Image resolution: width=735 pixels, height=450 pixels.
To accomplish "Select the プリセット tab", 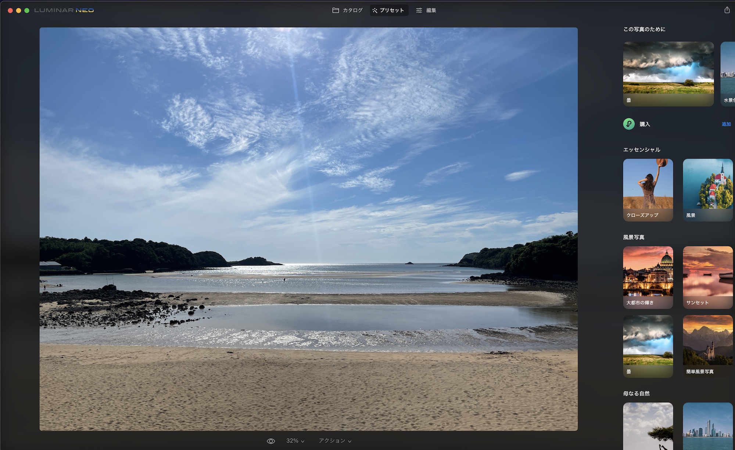I will 392,10.
